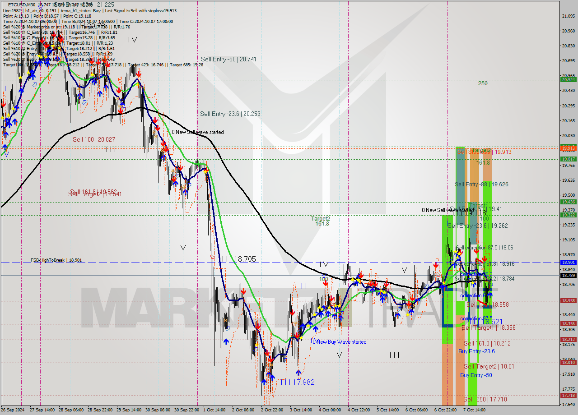The image size is (578, 415).
Task: Click the 21.095 price axis value
Action: tap(568, 16)
